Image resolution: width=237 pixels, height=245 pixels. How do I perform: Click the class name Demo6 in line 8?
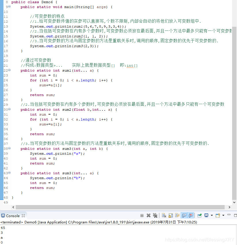[x=47, y=2]
